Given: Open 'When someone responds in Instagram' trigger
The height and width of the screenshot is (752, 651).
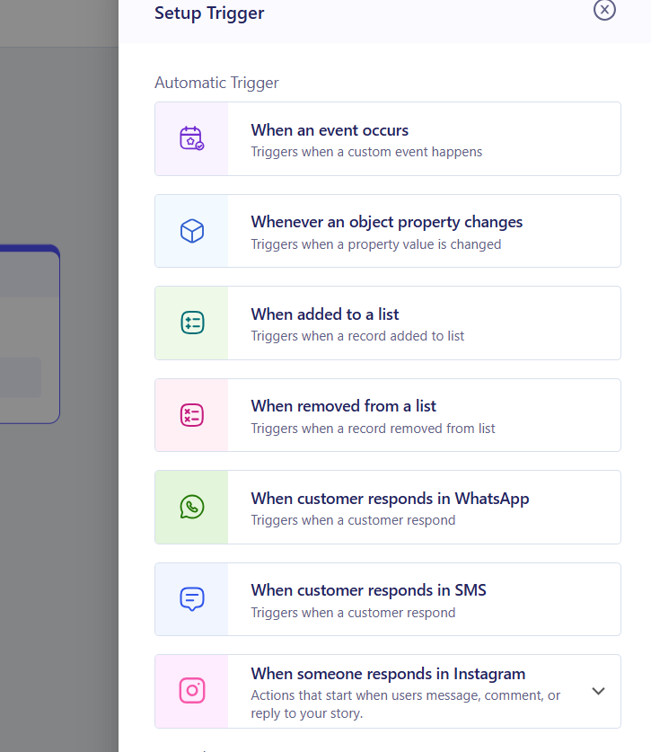Looking at the screenshot, I should pos(388,691).
